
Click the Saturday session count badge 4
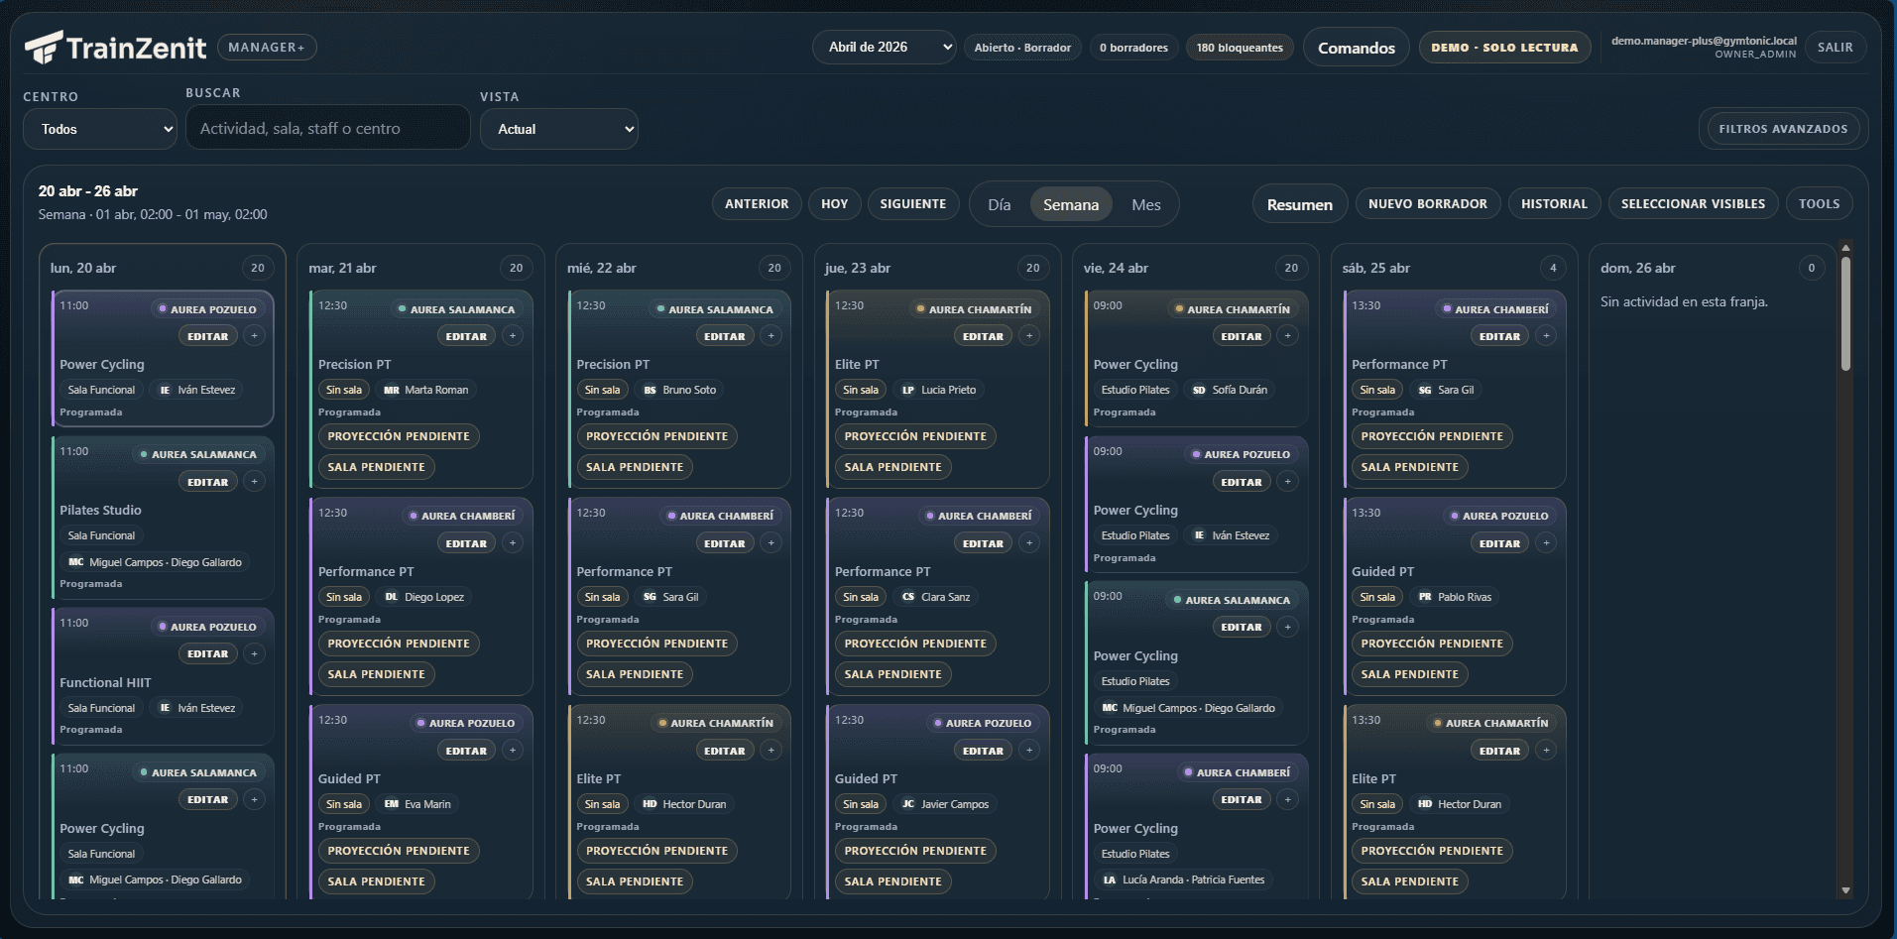click(1553, 268)
